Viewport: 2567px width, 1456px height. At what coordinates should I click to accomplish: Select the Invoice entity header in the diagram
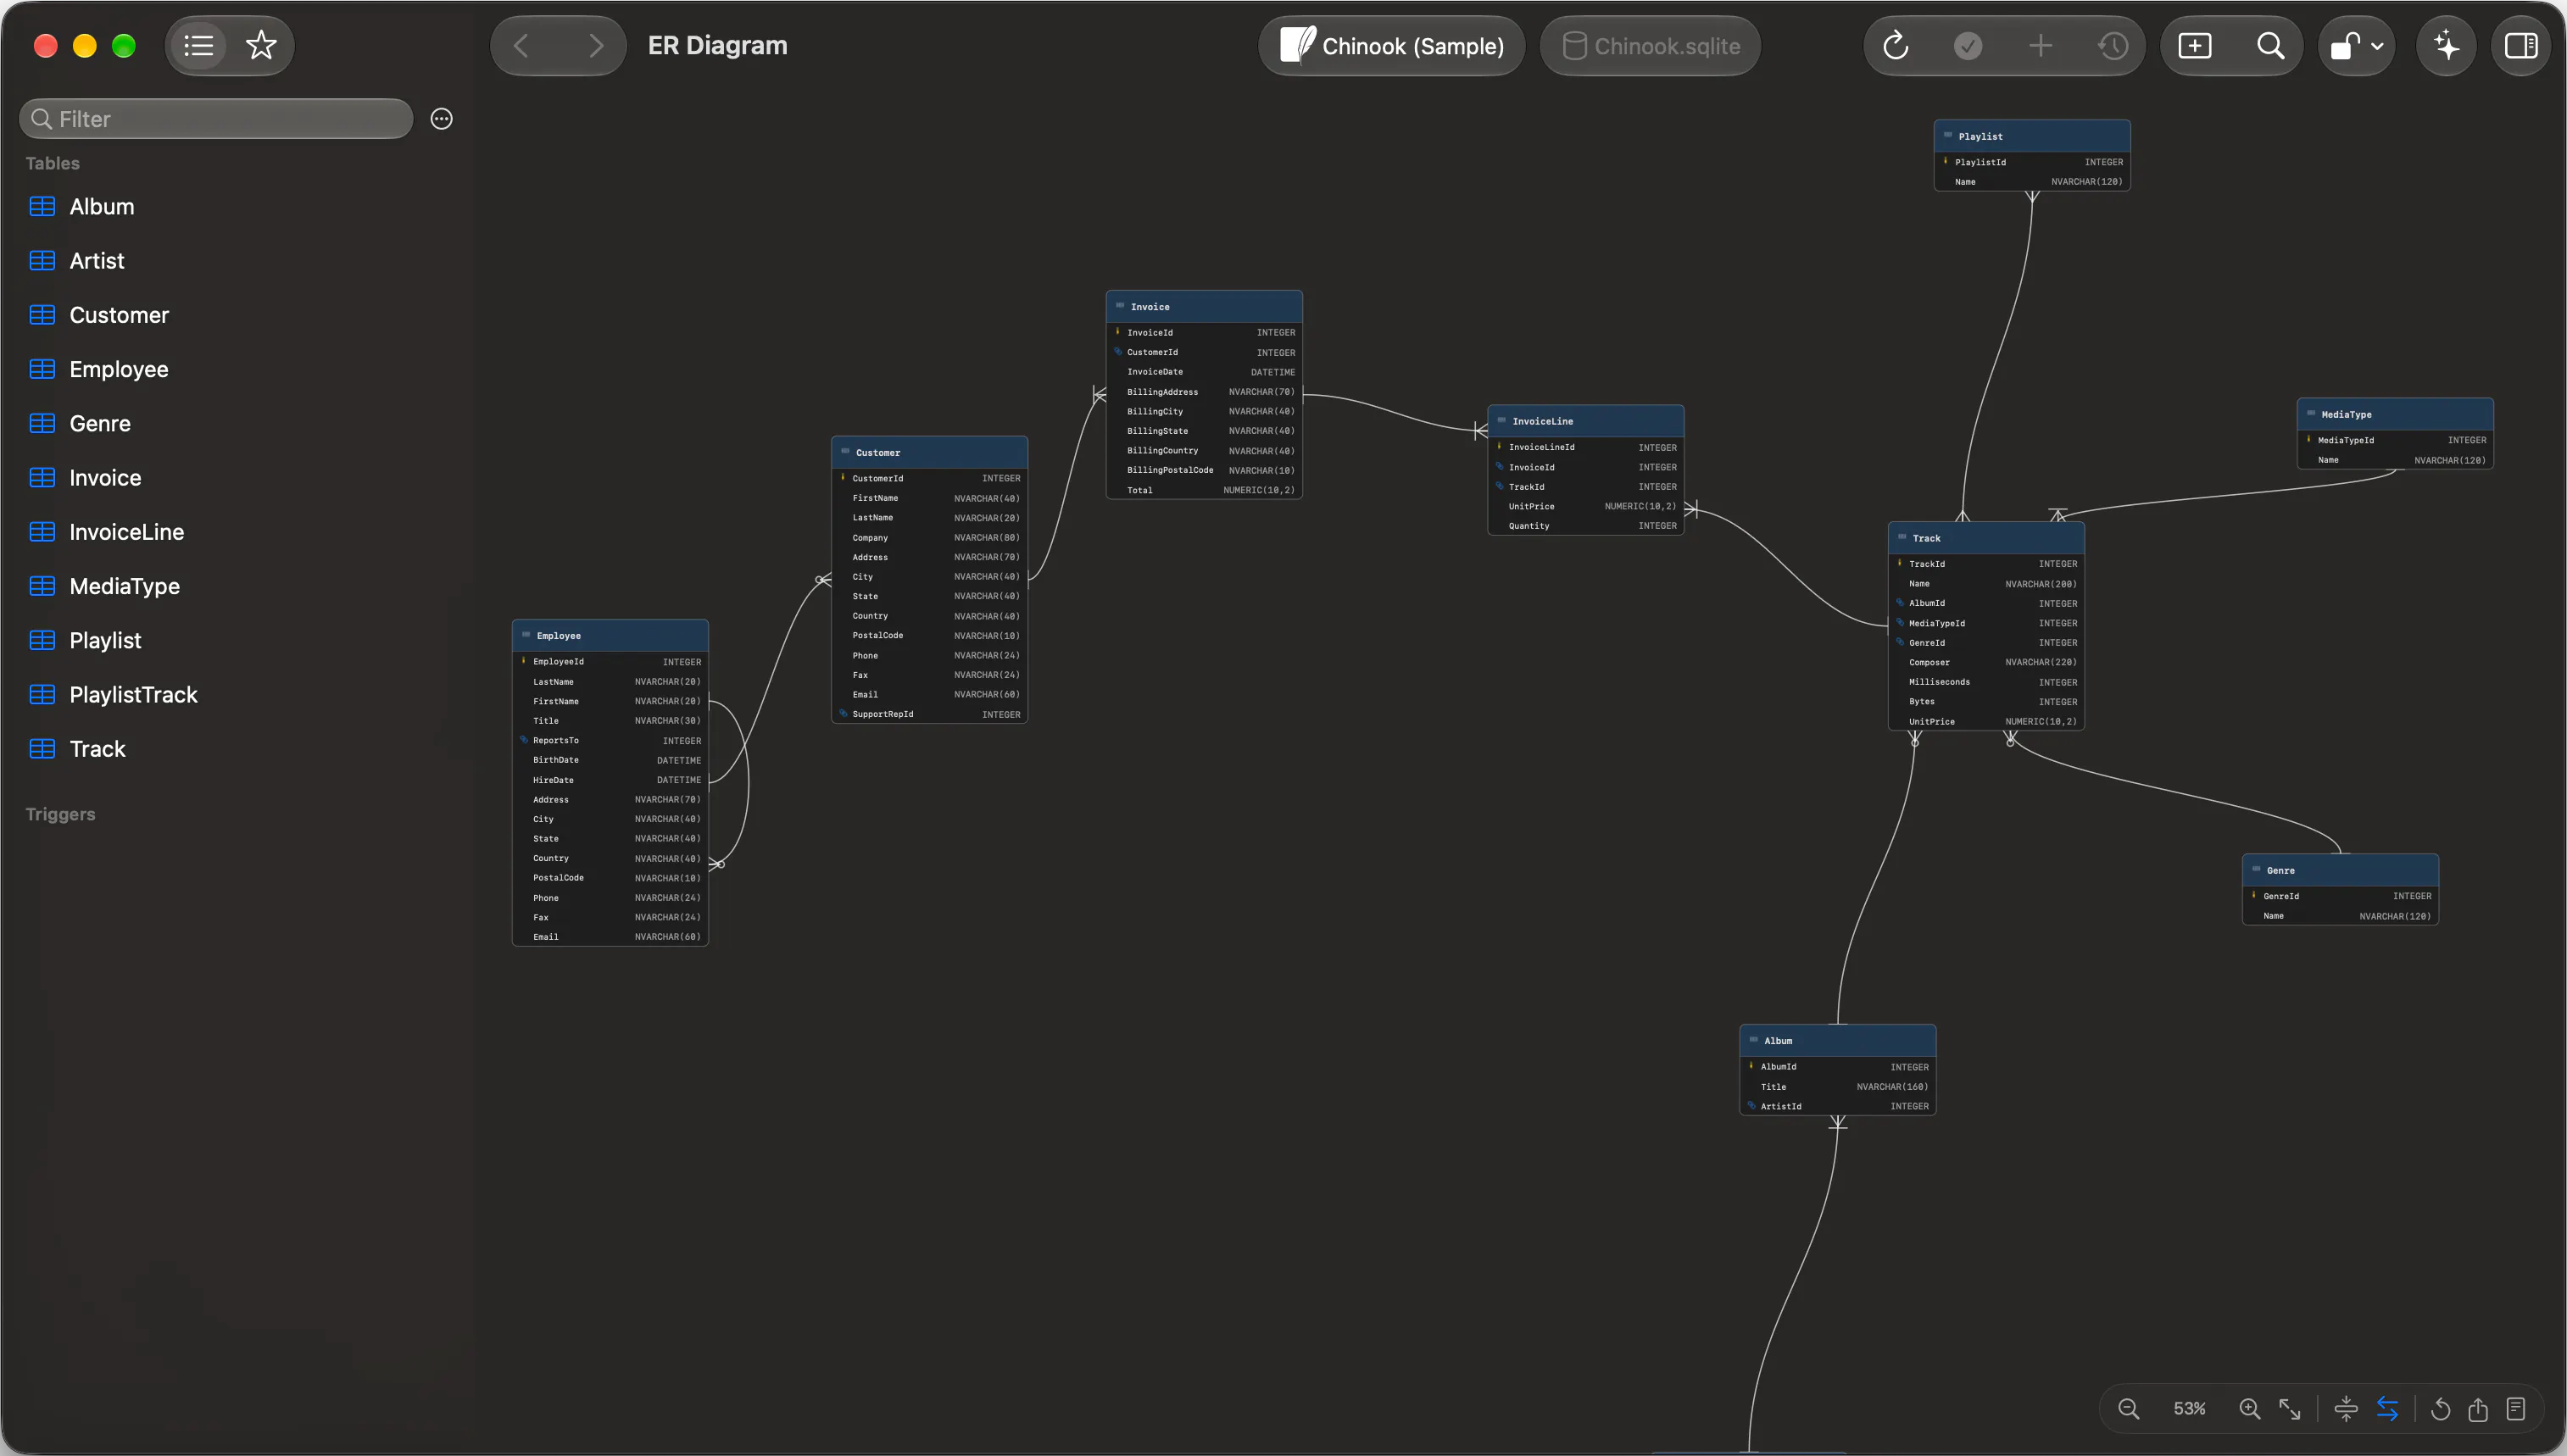[1203, 307]
